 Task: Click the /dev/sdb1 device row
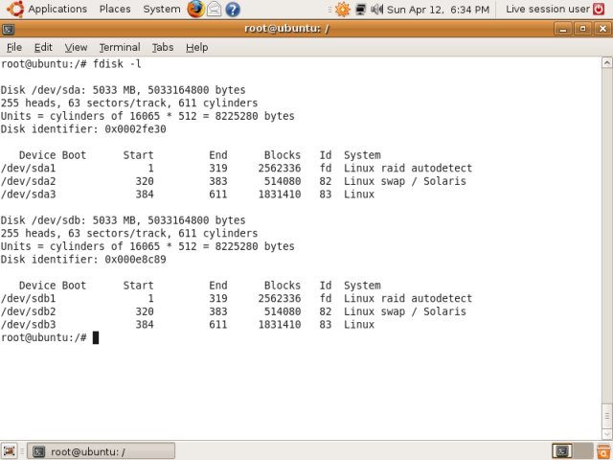[237, 298]
